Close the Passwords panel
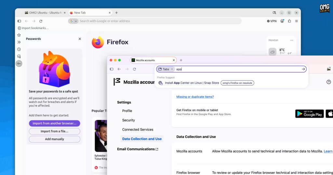This screenshot has height=175, width=333. click(x=80, y=39)
